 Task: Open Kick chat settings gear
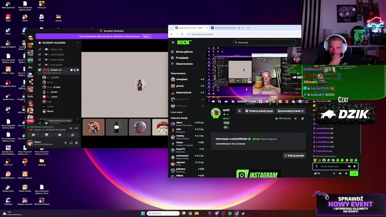[346, 174]
